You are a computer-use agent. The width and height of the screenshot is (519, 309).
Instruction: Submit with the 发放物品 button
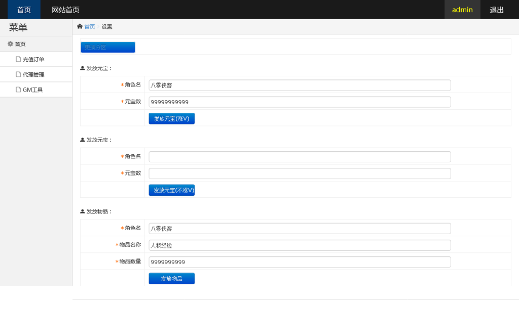pyautogui.click(x=171, y=279)
